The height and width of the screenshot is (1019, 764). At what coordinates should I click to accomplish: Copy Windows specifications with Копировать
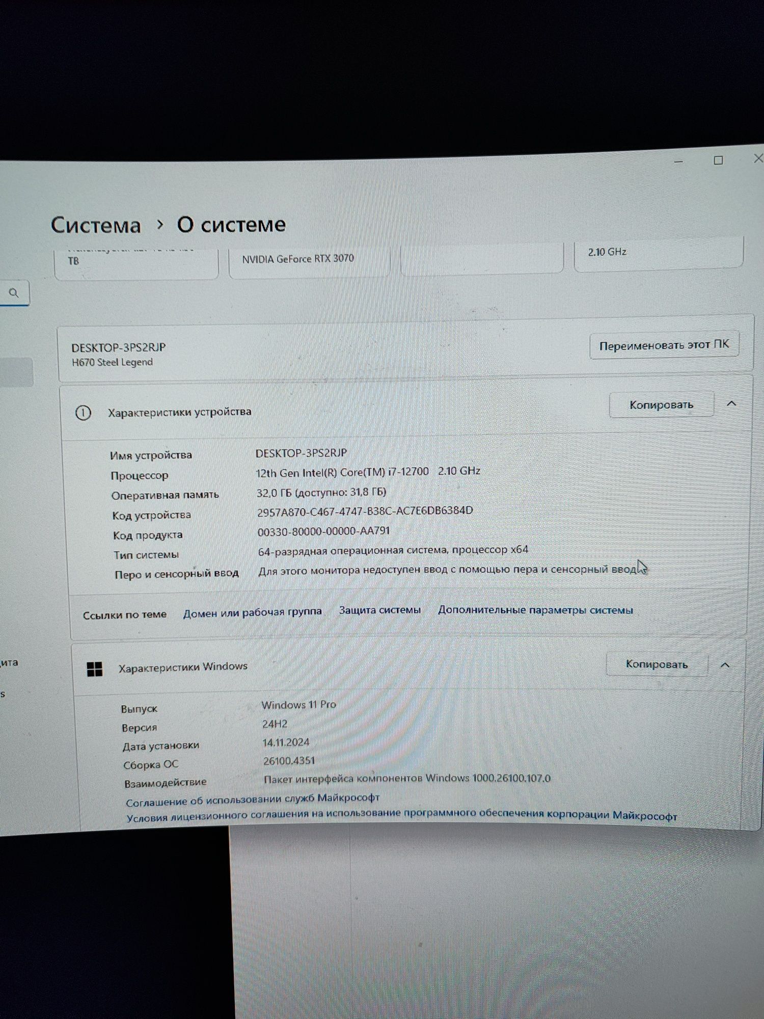(657, 664)
